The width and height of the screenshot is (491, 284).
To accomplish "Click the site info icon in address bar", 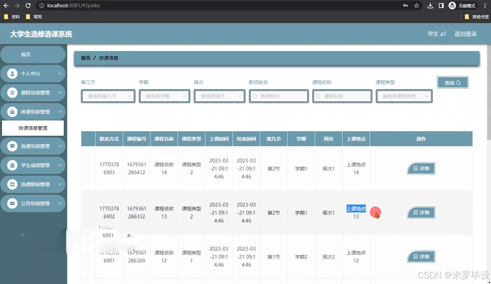I will pos(42,5).
